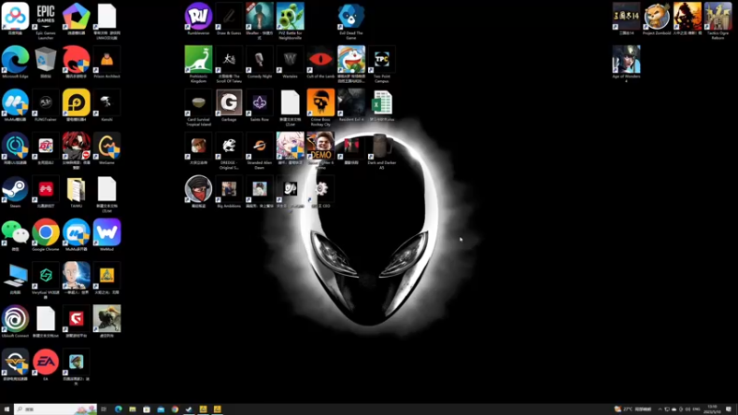Open Task View on the taskbar

pyautogui.click(x=104, y=409)
